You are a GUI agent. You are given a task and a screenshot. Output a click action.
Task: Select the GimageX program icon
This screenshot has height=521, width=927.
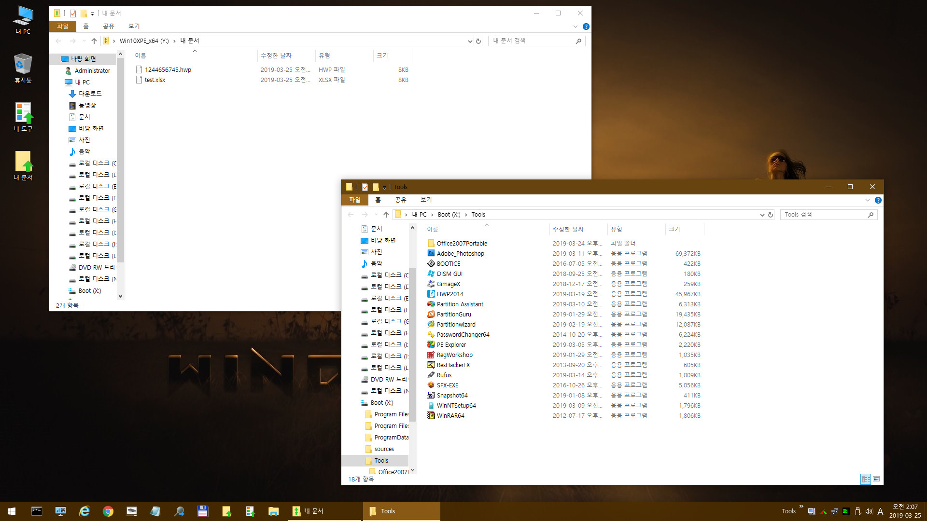[431, 284]
